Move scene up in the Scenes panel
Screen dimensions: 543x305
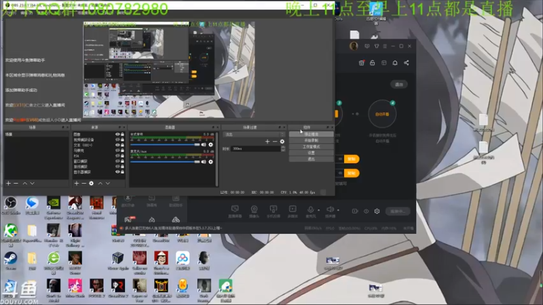pos(24,183)
